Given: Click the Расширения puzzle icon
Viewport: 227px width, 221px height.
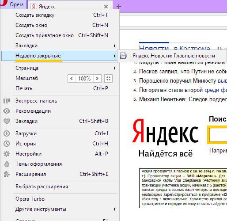Looking at the screenshot, I should click(x=7, y=174).
